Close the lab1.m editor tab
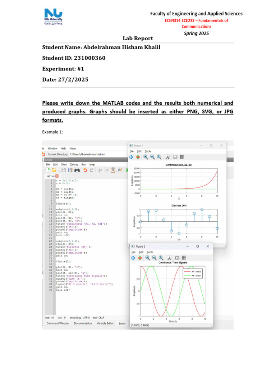This screenshot has width=276, height=368. [57, 176]
